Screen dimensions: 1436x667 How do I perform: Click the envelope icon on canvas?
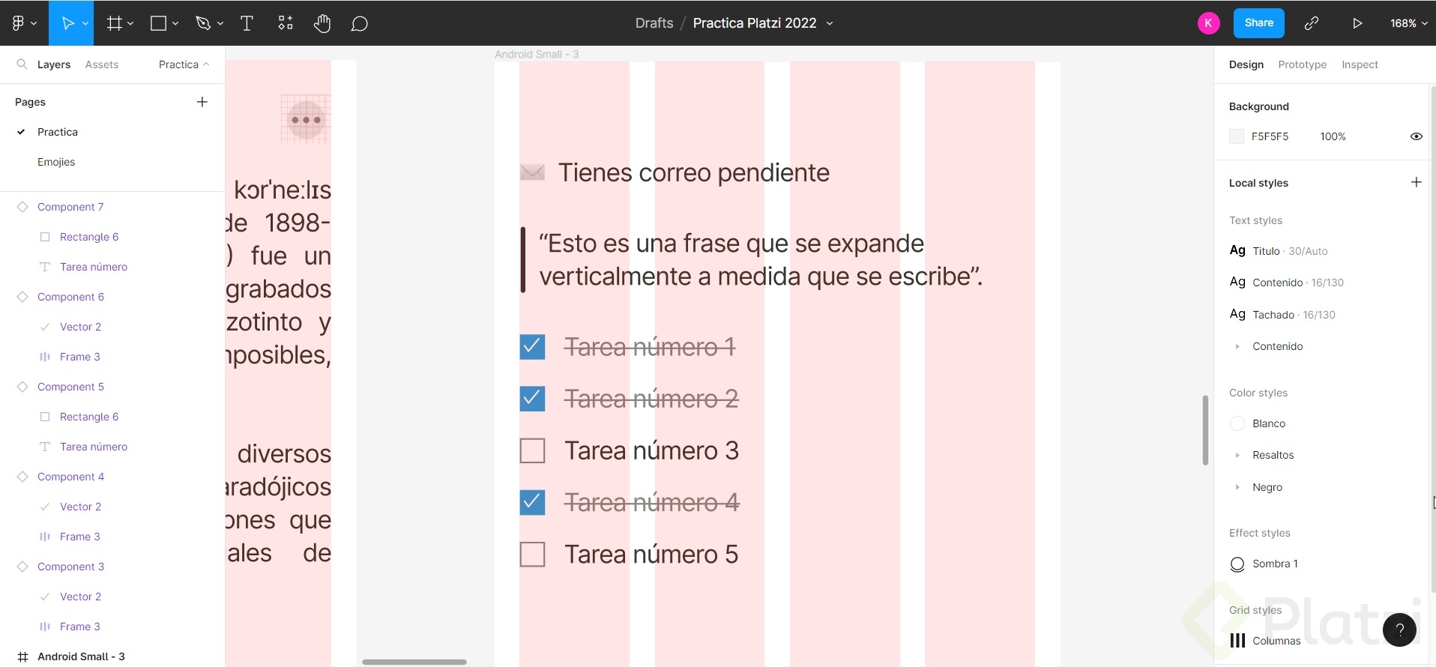click(x=532, y=173)
